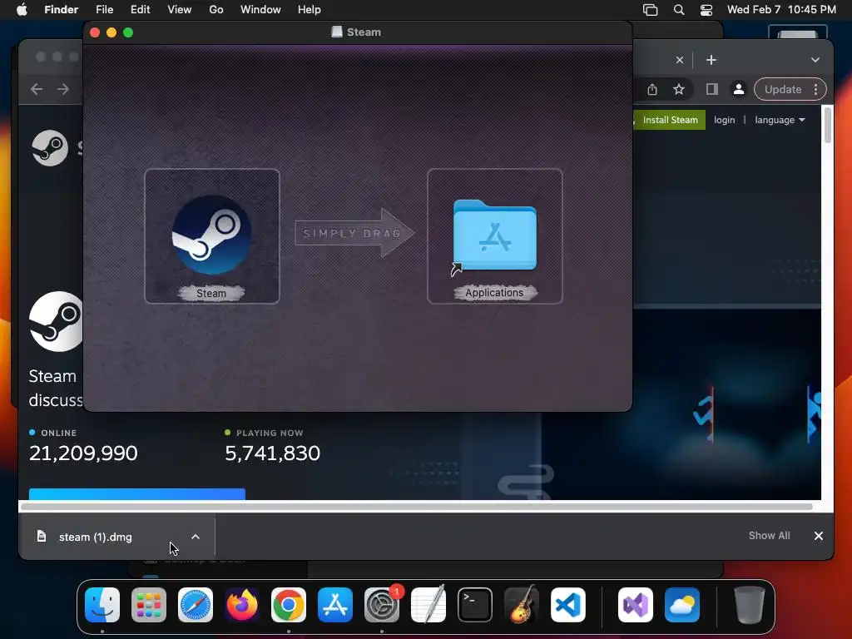Click the share page icon in Chrome toolbar

click(x=652, y=89)
